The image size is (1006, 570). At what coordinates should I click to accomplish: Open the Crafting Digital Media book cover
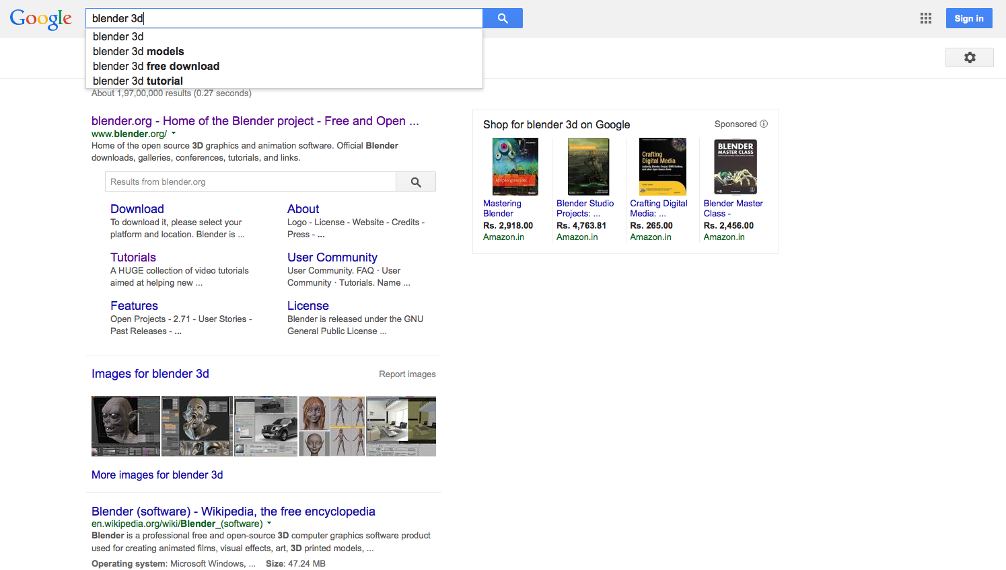click(x=662, y=167)
